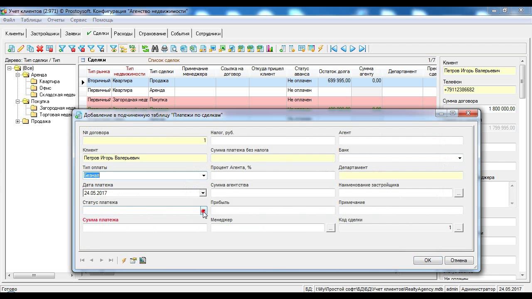Screen dimensions: 532x299
Task: Click the binoculars search icon
Action: [155, 49]
